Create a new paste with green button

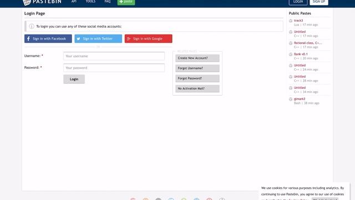pos(126,2)
